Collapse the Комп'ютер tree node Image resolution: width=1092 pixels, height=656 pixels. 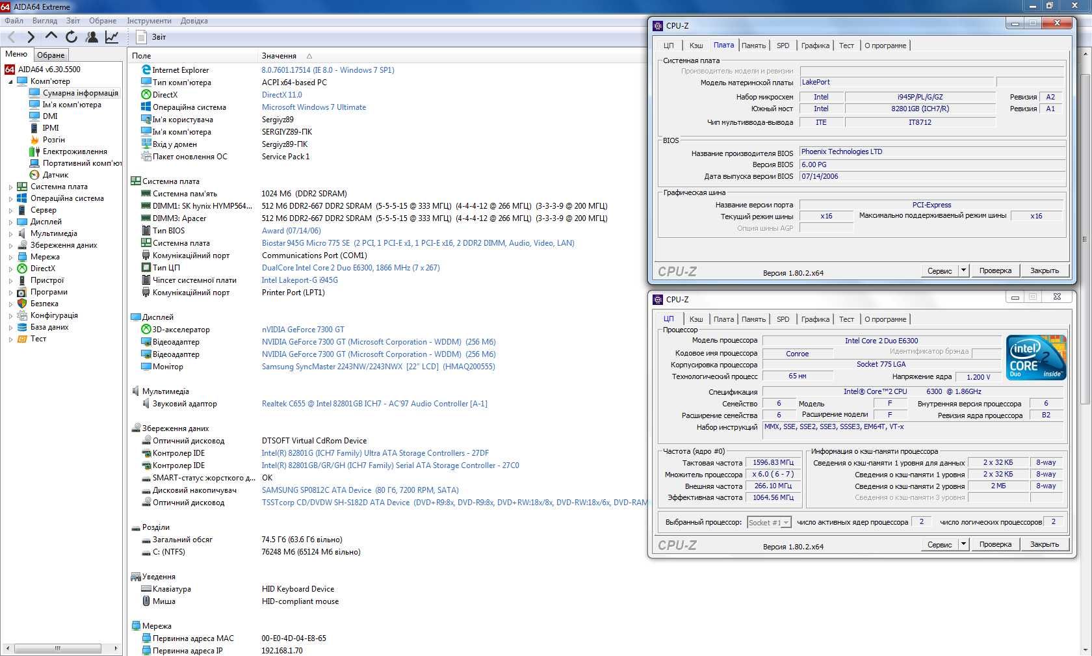point(10,82)
